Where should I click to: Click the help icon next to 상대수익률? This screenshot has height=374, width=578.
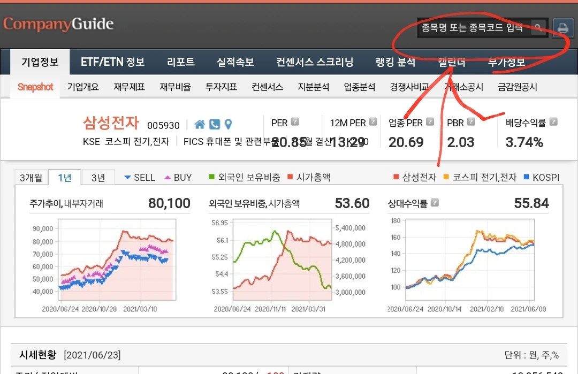click(x=435, y=203)
